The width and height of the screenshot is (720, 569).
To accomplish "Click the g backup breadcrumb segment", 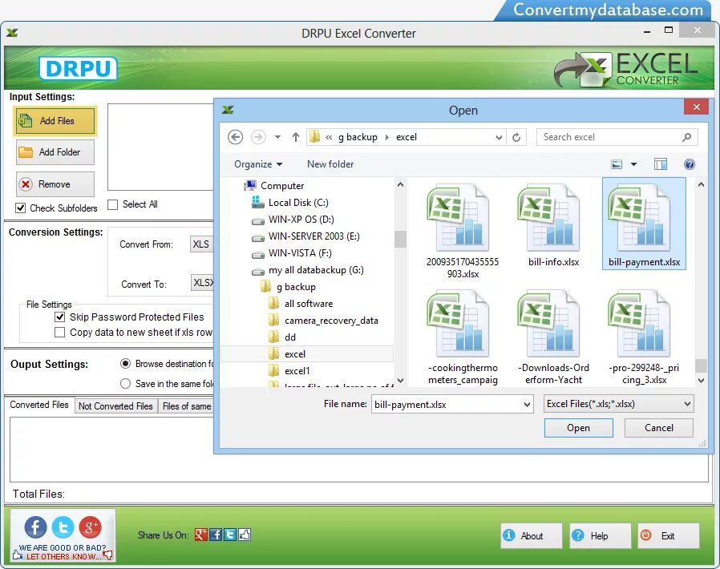I will (358, 137).
